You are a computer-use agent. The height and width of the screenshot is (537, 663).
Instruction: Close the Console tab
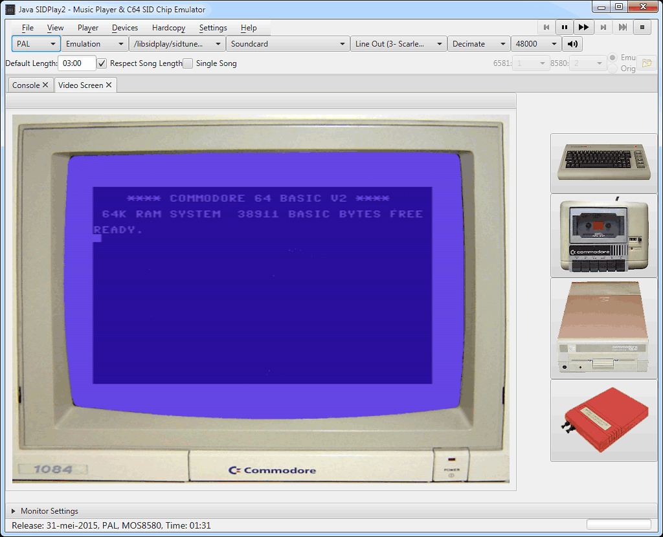tap(45, 85)
